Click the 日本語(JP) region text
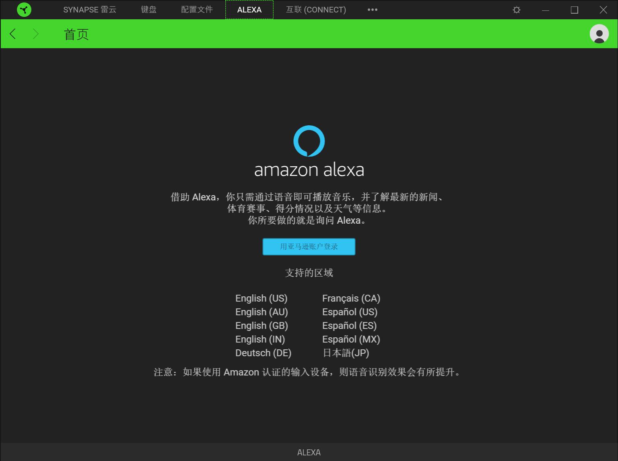618x461 pixels. [x=346, y=353]
